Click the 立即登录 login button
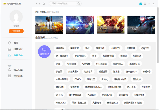Image resolution: width=159 pixels, height=110 pixels. pyautogui.click(x=16, y=31)
